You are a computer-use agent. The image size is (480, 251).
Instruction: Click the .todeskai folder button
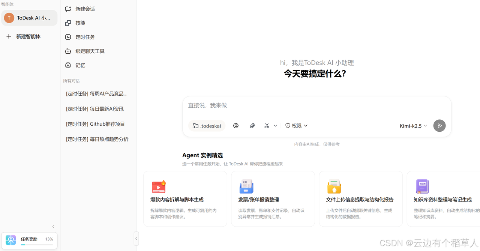(207, 126)
